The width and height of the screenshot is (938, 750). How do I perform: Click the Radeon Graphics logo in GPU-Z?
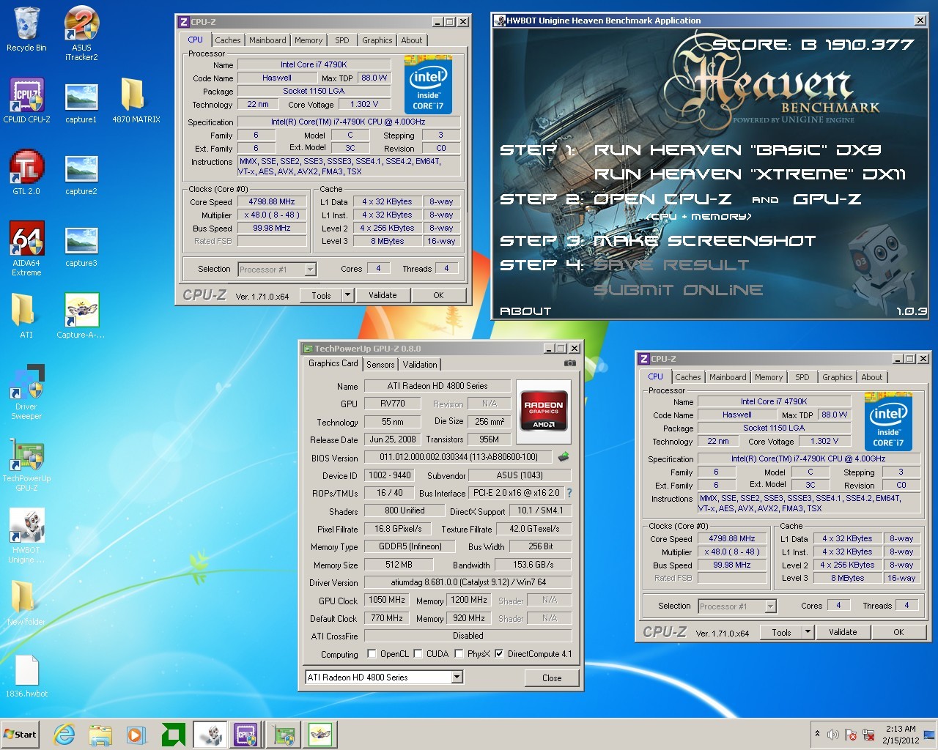click(x=544, y=412)
